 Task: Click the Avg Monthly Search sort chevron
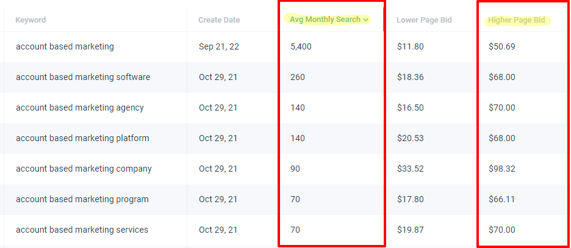coord(365,20)
